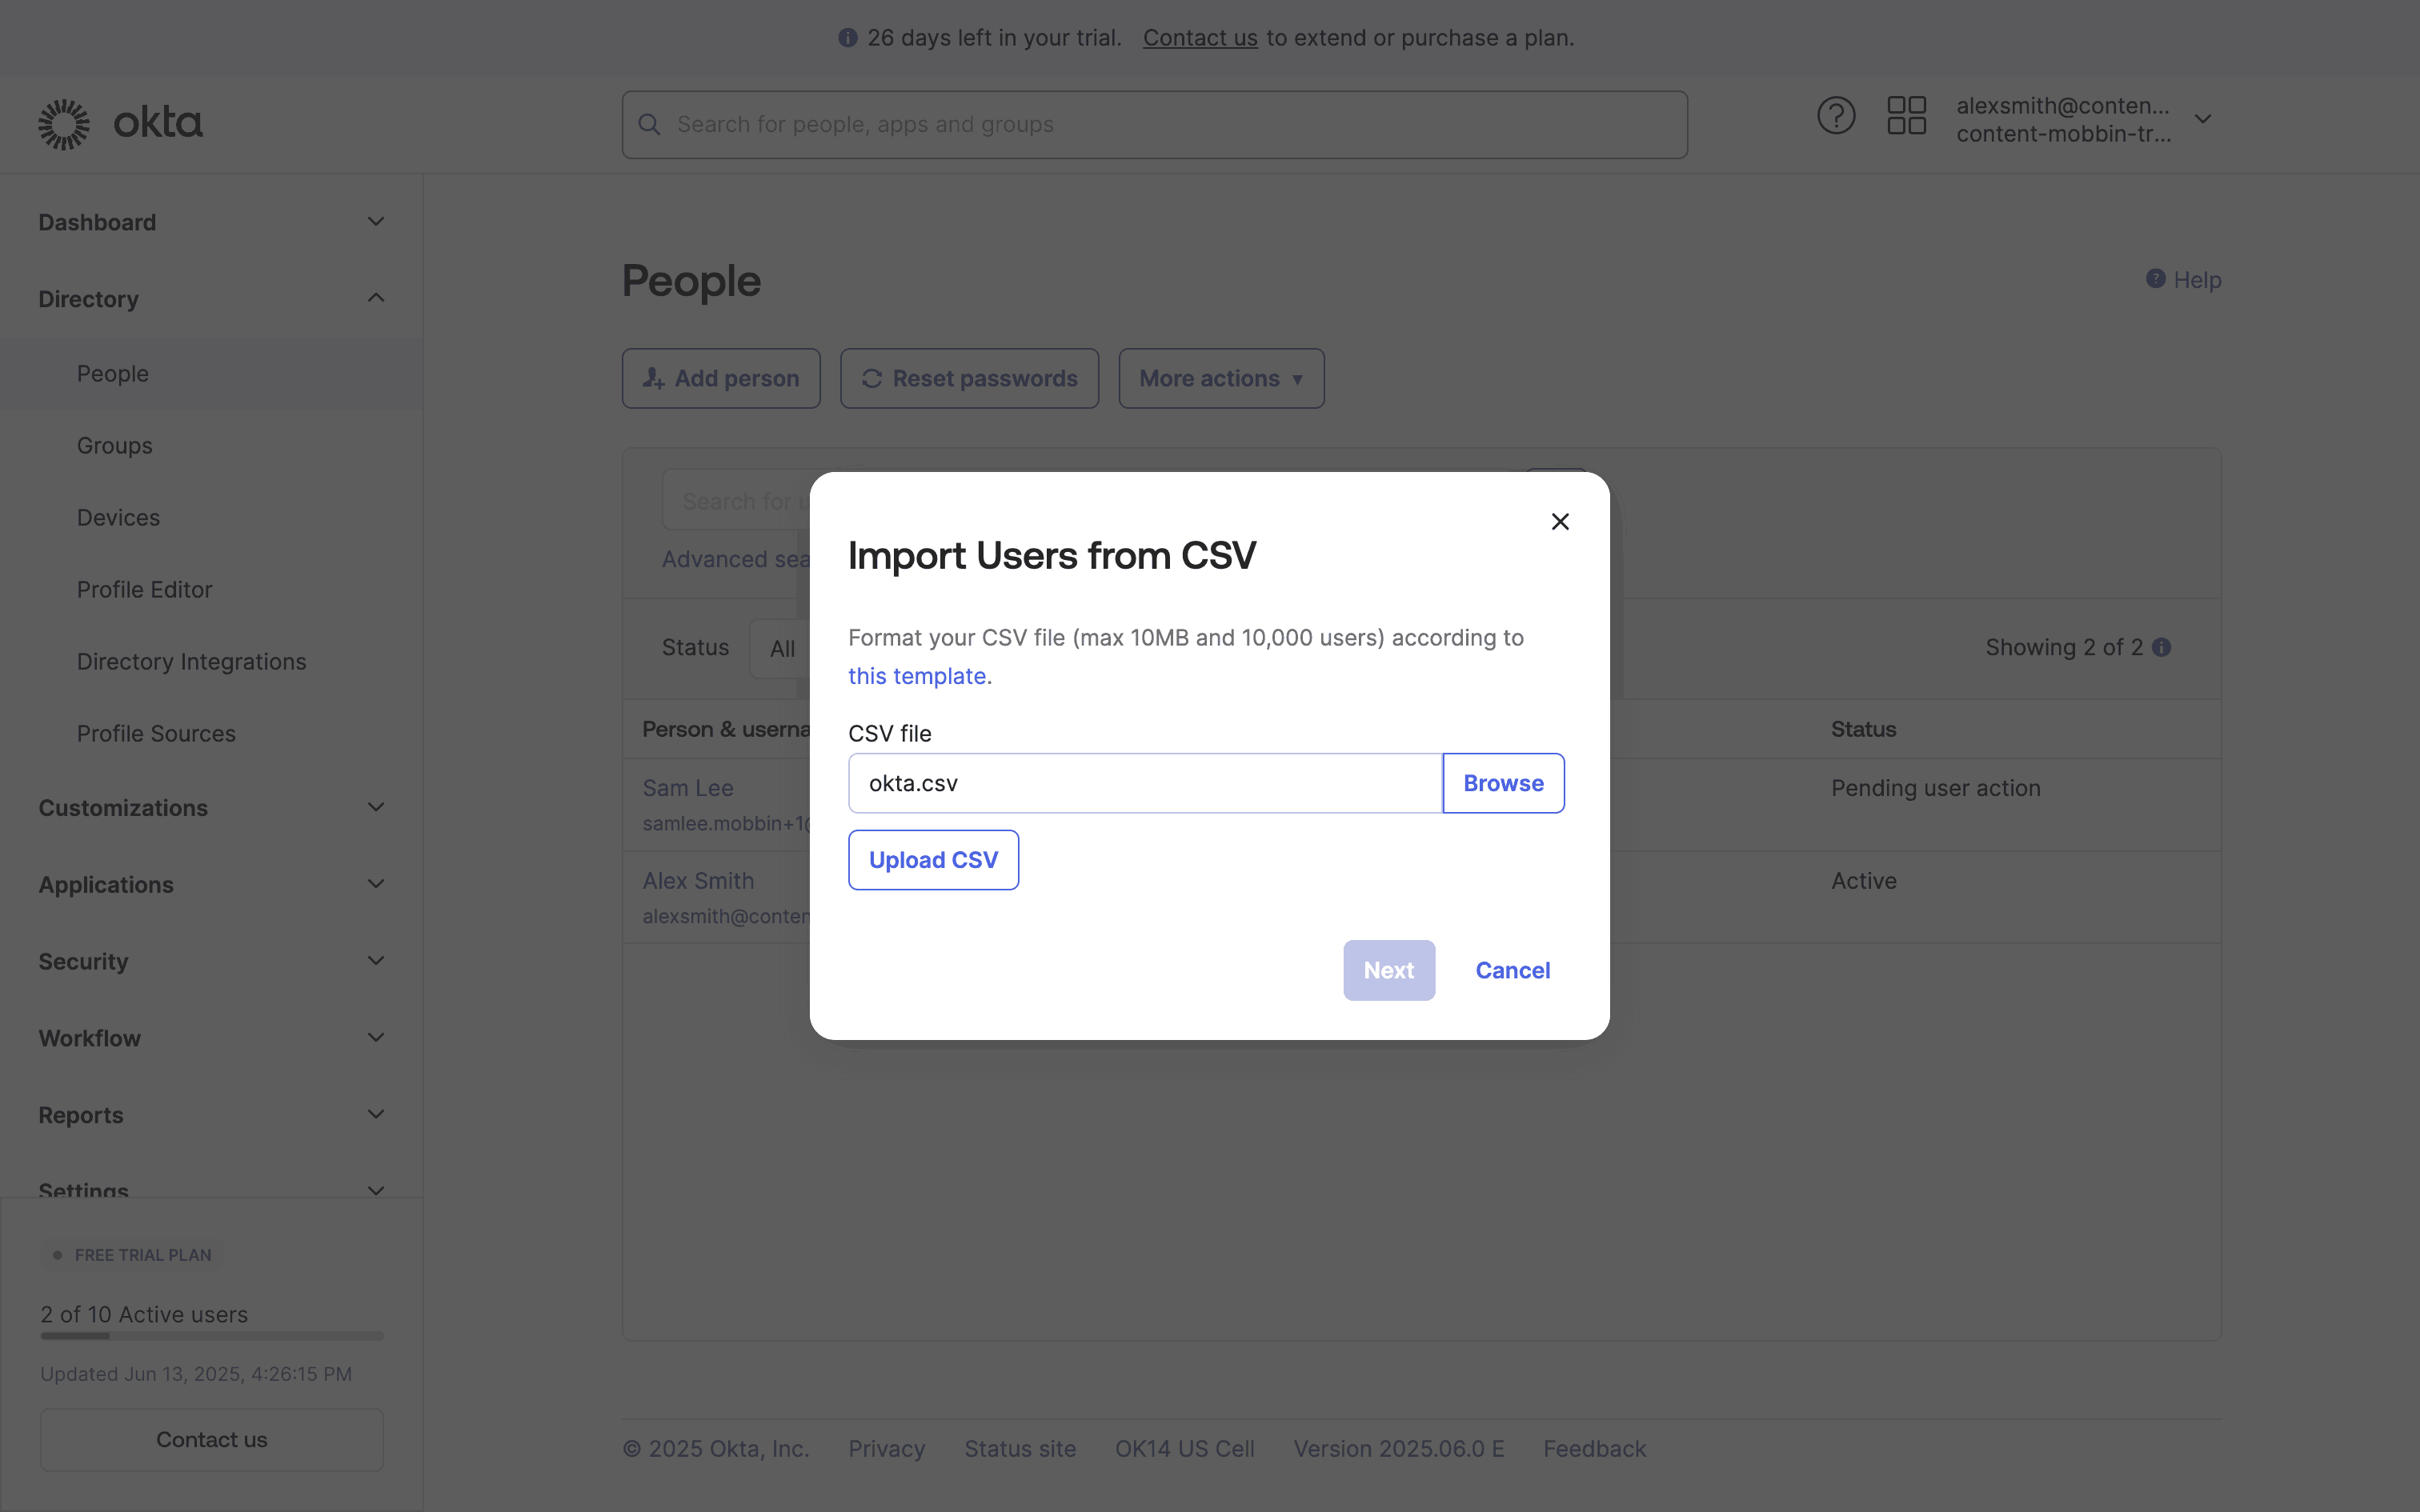Open the help question mark icon in header
Image resolution: width=2420 pixels, height=1512 pixels.
[x=1835, y=116]
